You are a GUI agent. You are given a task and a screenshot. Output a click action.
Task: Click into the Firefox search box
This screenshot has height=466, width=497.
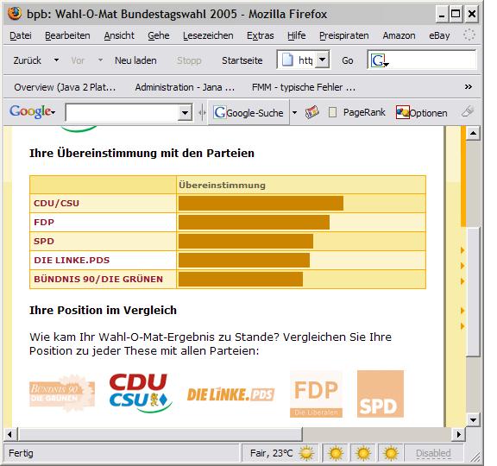pos(422,60)
